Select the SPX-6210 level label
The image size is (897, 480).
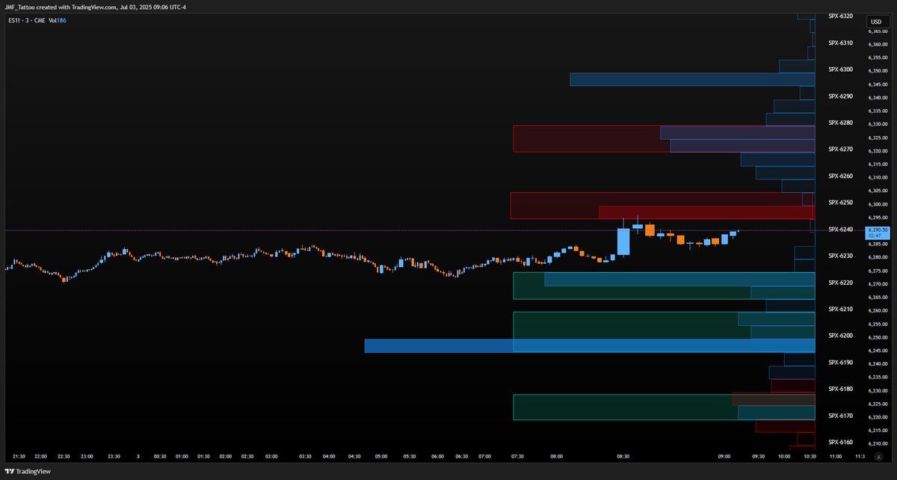(x=841, y=309)
